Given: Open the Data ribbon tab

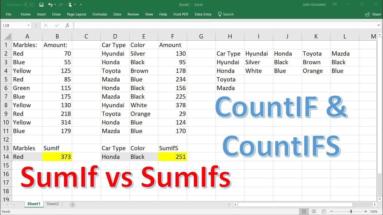Looking at the screenshot, I should pos(117,14).
